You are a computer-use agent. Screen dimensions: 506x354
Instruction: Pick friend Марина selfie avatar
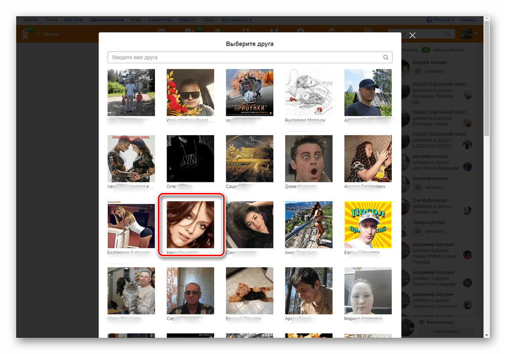pos(368,291)
